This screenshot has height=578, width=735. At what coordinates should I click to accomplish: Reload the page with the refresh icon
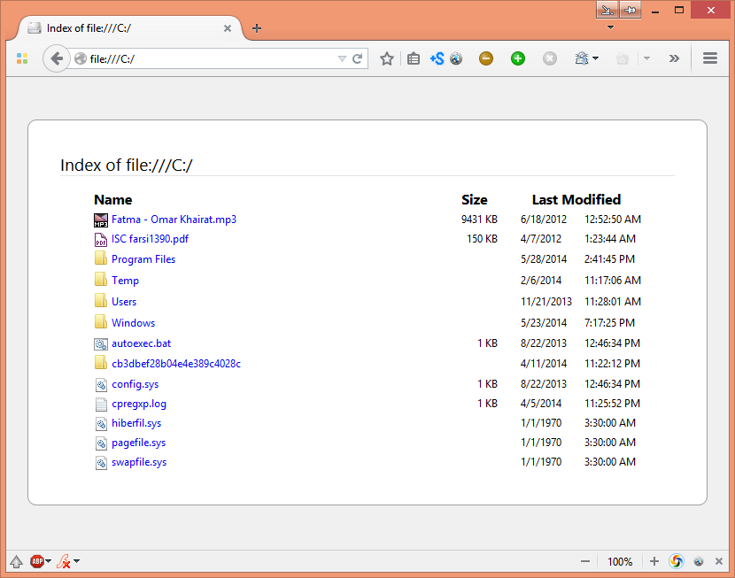point(358,59)
